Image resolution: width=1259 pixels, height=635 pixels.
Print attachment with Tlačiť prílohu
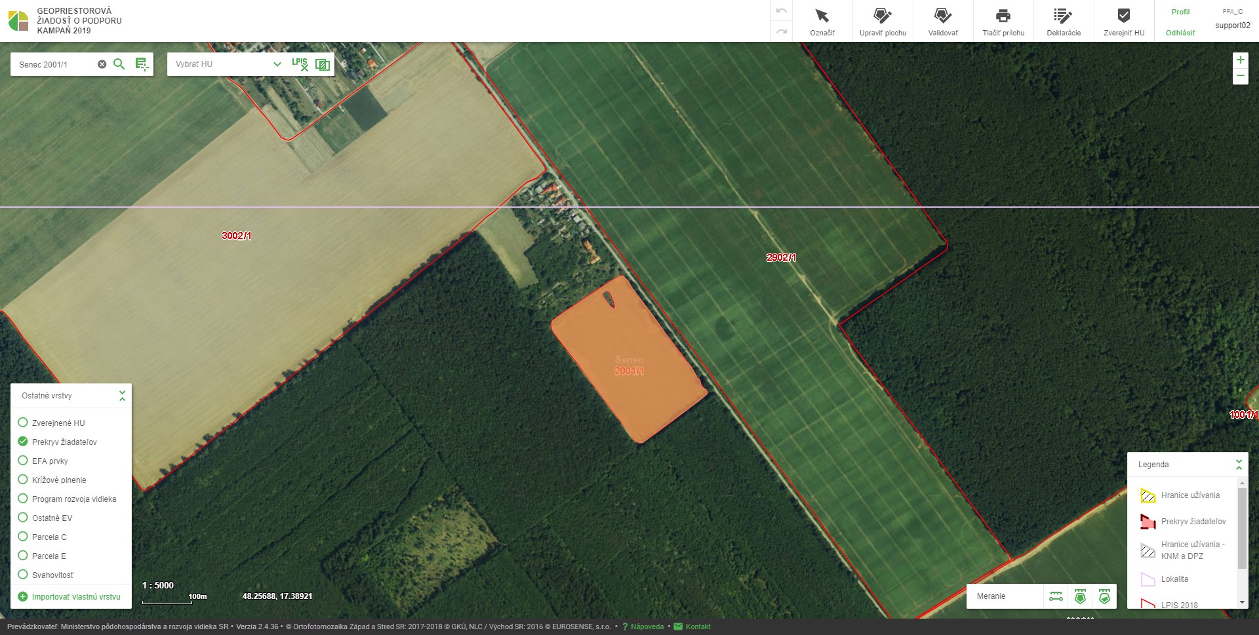(x=1003, y=21)
